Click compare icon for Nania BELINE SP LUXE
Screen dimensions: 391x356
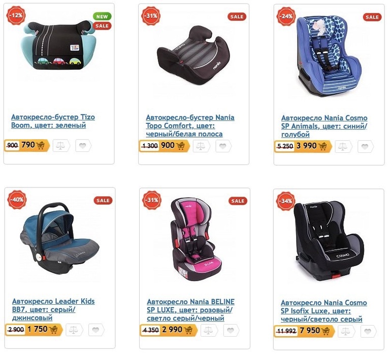[x=209, y=331]
